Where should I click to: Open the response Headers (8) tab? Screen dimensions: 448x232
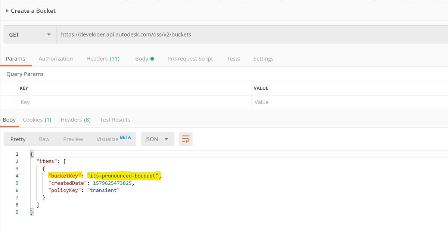[75, 120]
